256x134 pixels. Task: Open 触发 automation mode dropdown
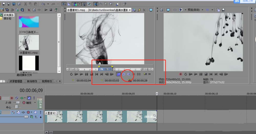pyautogui.click(x=35, y=103)
